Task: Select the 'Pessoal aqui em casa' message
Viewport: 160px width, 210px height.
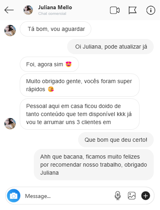Action: [79, 114]
